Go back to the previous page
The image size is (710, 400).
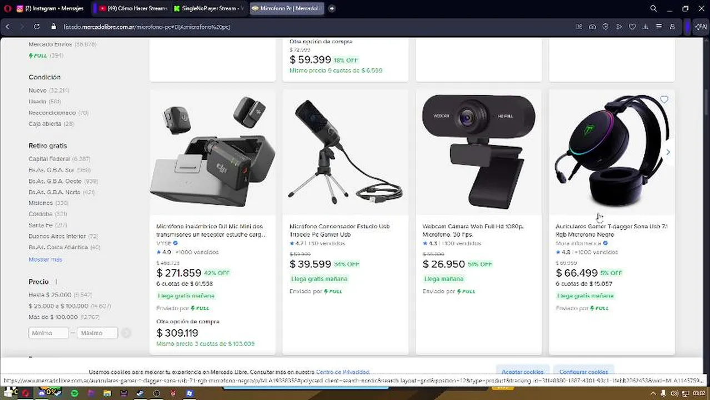click(8, 27)
